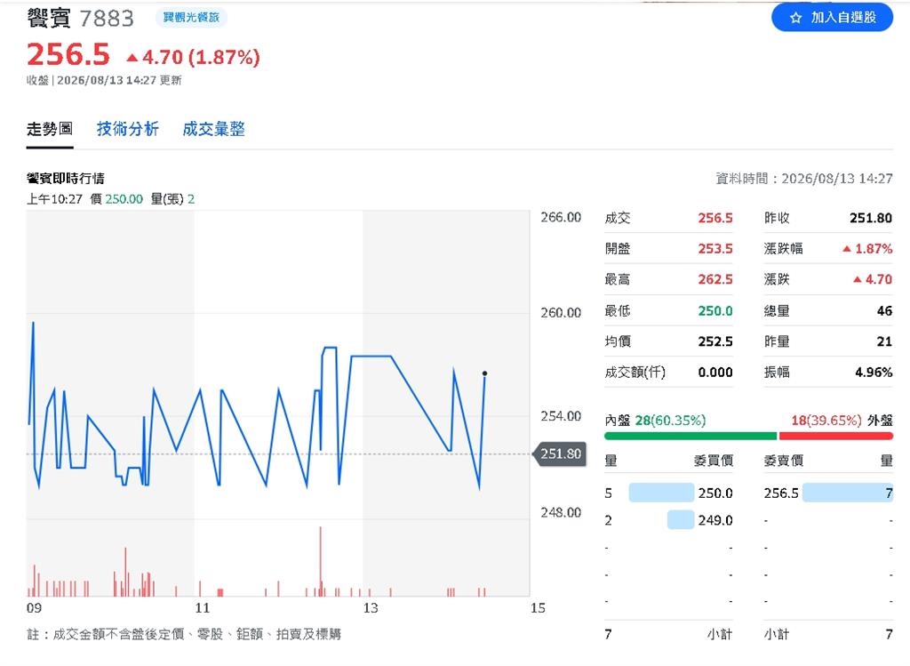910x666 pixels.
Task: Click the up-triangle icon in 漲跌 row
Action: click(858, 280)
